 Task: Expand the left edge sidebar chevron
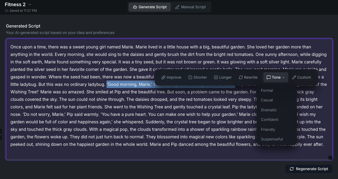pos(1,135)
